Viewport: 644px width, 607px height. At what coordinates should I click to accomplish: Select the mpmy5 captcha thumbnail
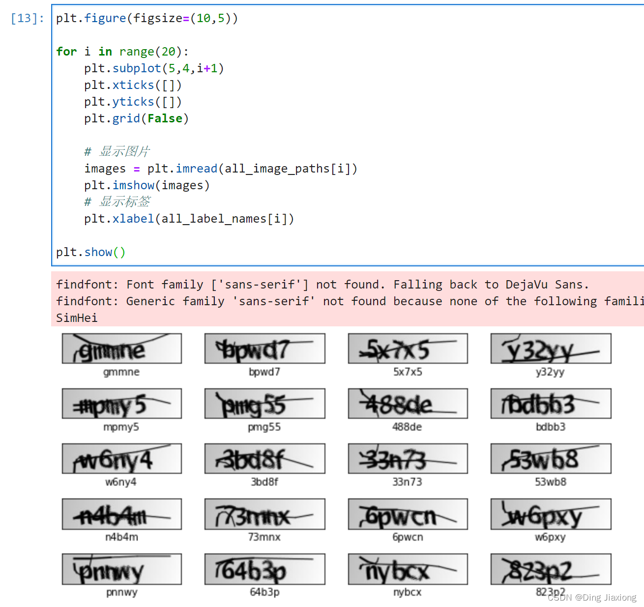tap(121, 404)
